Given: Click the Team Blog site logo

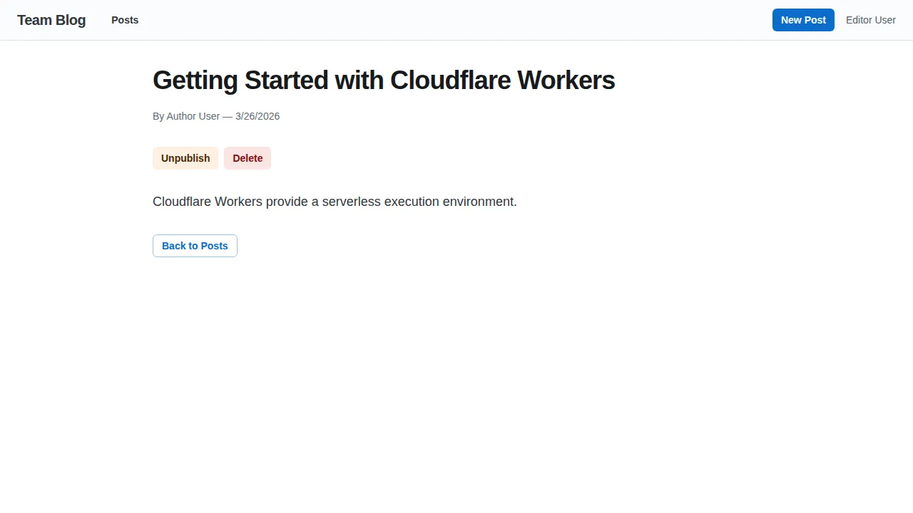Looking at the screenshot, I should click(51, 20).
